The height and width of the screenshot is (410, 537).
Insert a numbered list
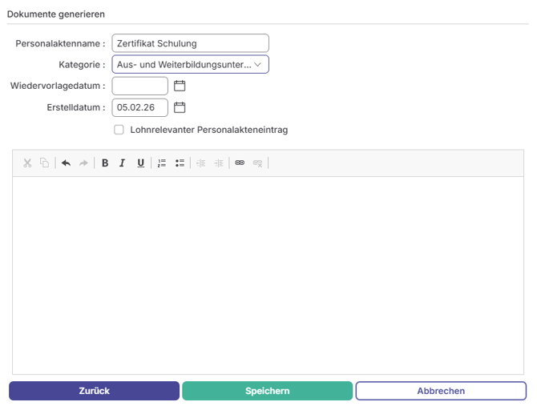pyautogui.click(x=162, y=163)
